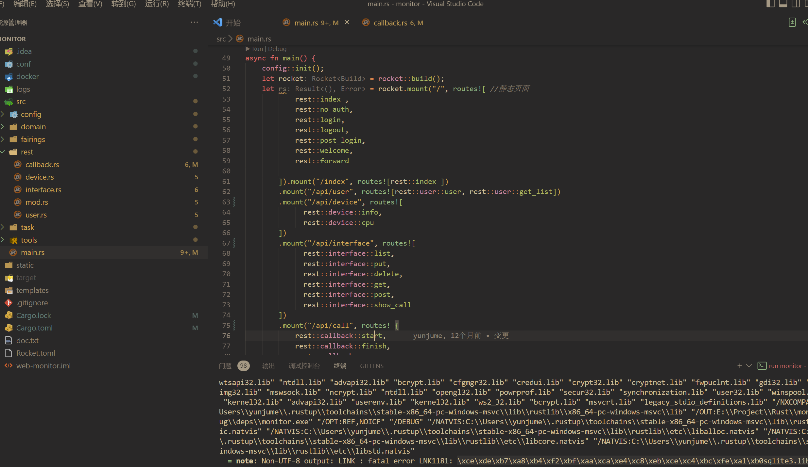
Task: Click the web-monitor.iml code icon
Action: [x=9, y=366]
